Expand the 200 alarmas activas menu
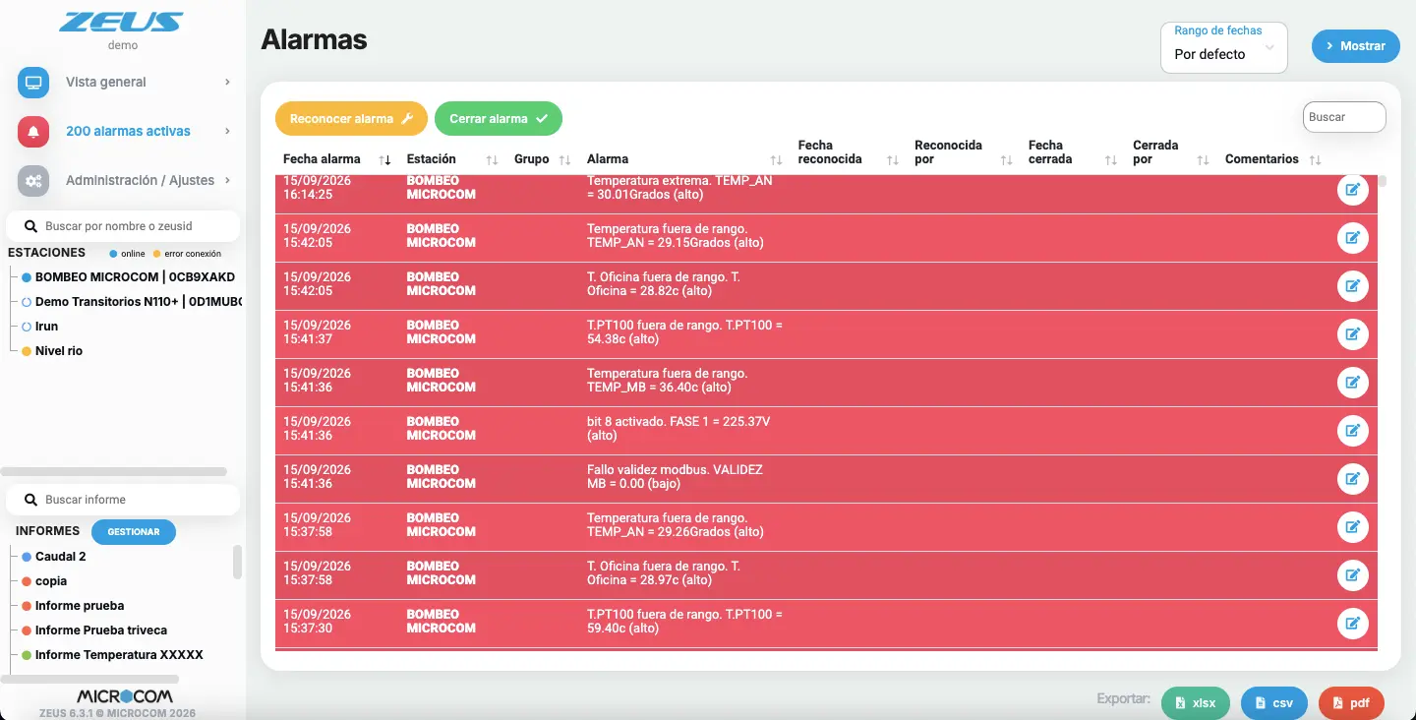Viewport: 1416px width, 720px height. tap(227, 131)
